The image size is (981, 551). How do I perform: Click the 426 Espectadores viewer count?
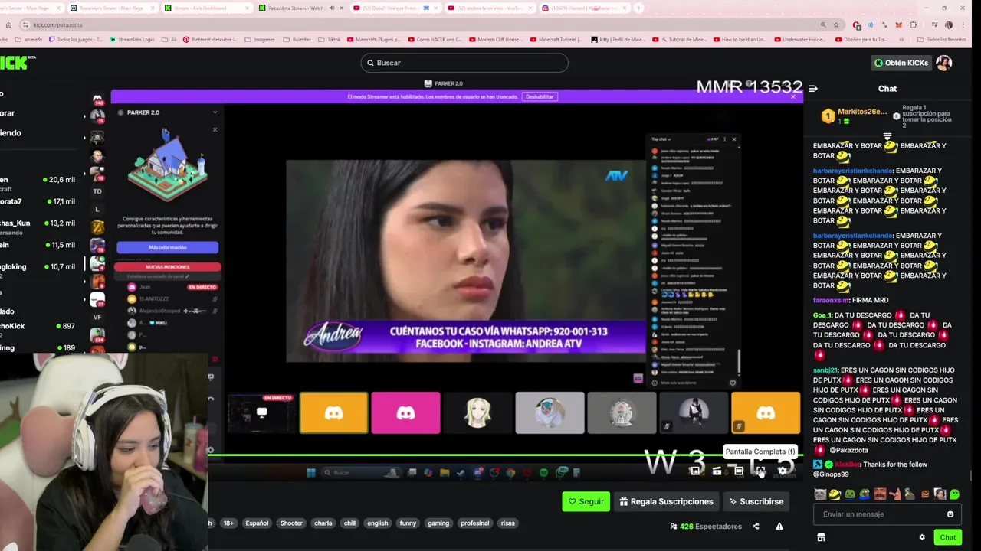pos(705,527)
